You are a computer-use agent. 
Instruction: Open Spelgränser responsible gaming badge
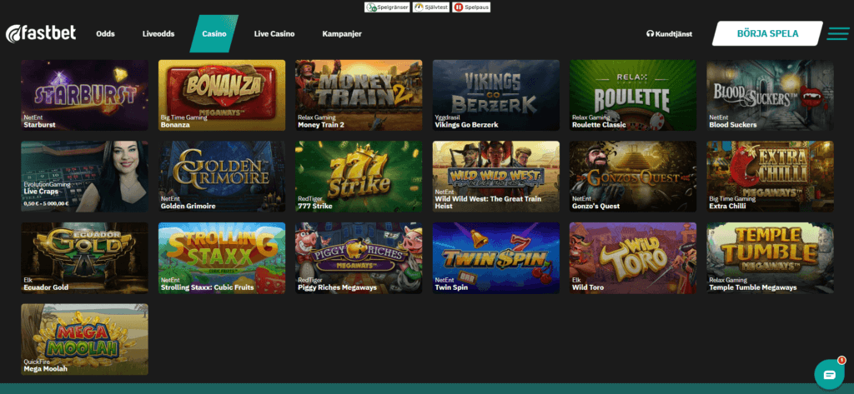point(387,7)
